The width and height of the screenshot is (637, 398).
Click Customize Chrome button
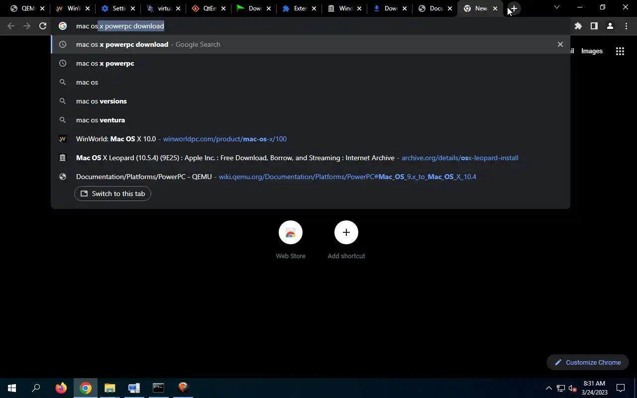pos(588,362)
